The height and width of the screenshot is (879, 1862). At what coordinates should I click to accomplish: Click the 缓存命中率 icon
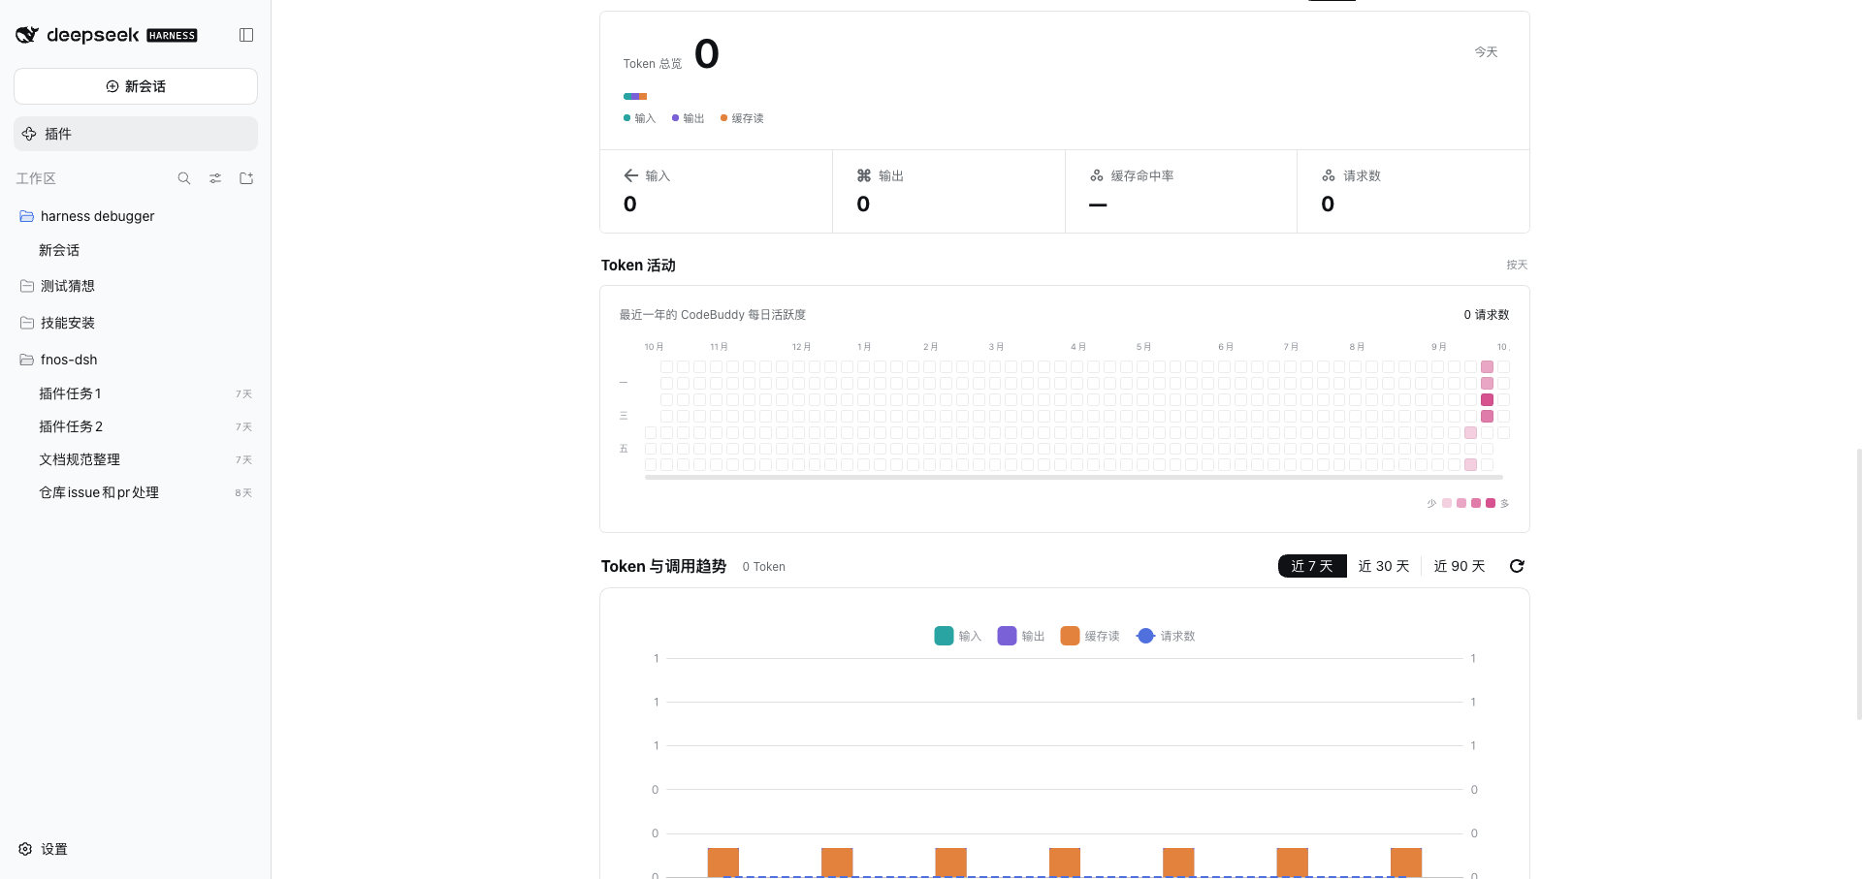(1097, 175)
